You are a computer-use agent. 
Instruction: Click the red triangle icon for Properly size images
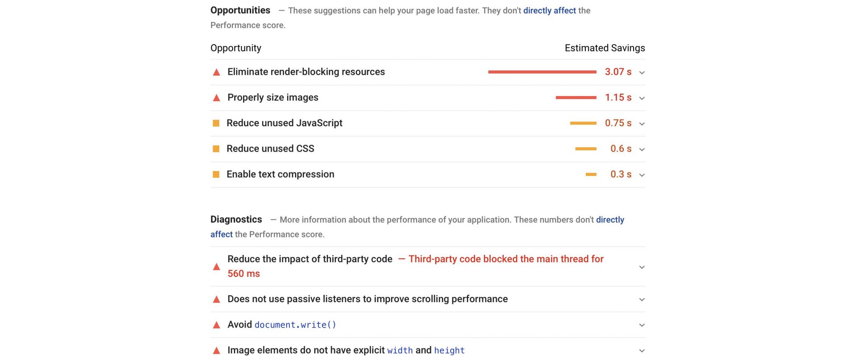click(x=216, y=98)
